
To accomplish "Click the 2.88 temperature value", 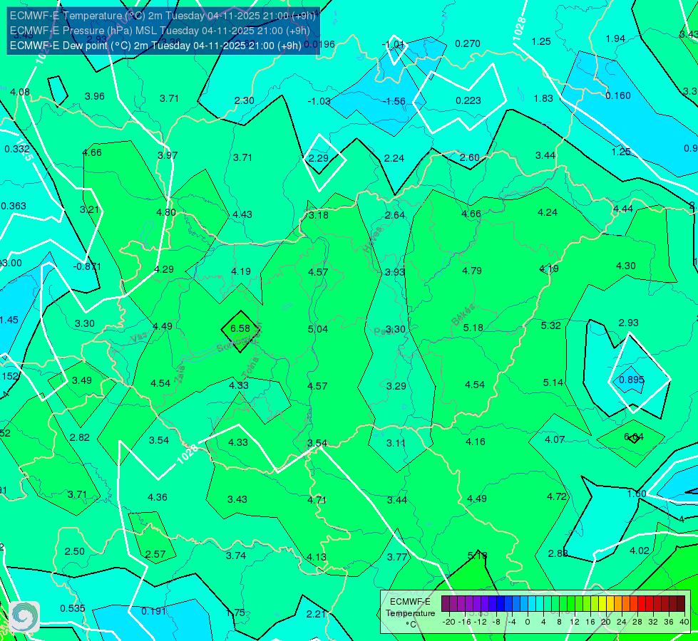I will 558,553.
